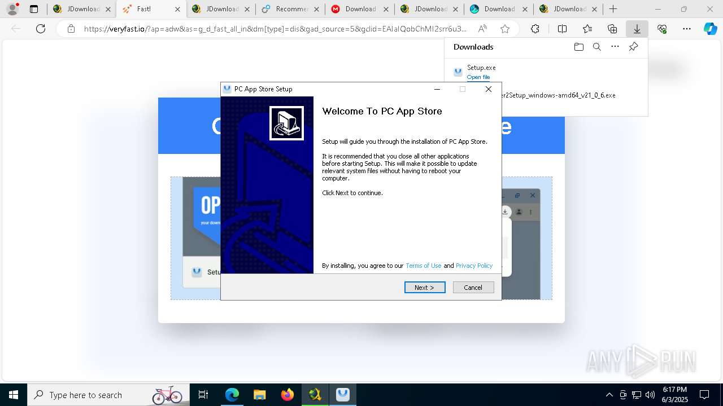Click the taskbar search box
The height and width of the screenshot is (406, 723).
click(108, 395)
